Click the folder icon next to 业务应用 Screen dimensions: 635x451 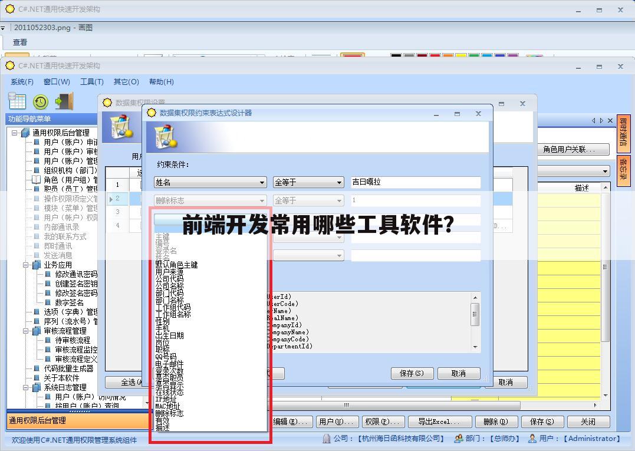[x=37, y=265]
